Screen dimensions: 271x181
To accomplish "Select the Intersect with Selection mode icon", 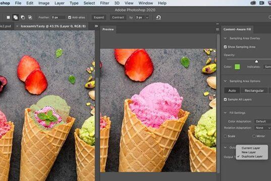I will tap(30, 18).
